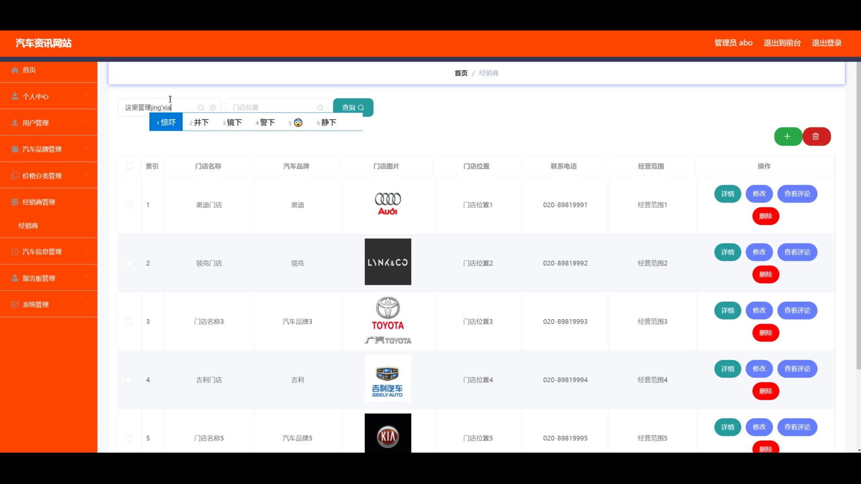Clear the store name search field

point(213,108)
